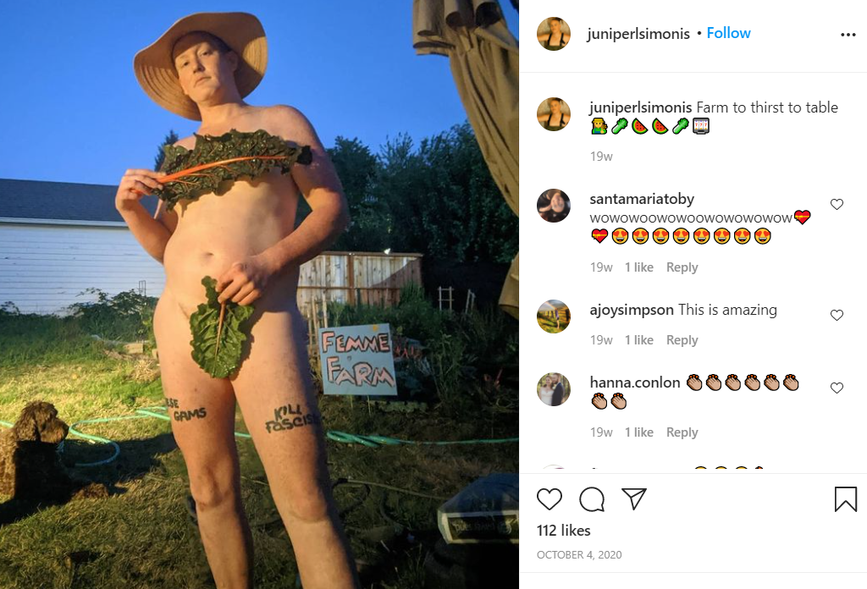Image resolution: width=867 pixels, height=589 pixels.
Task: Follow juniperlsimonis
Action: tap(728, 33)
